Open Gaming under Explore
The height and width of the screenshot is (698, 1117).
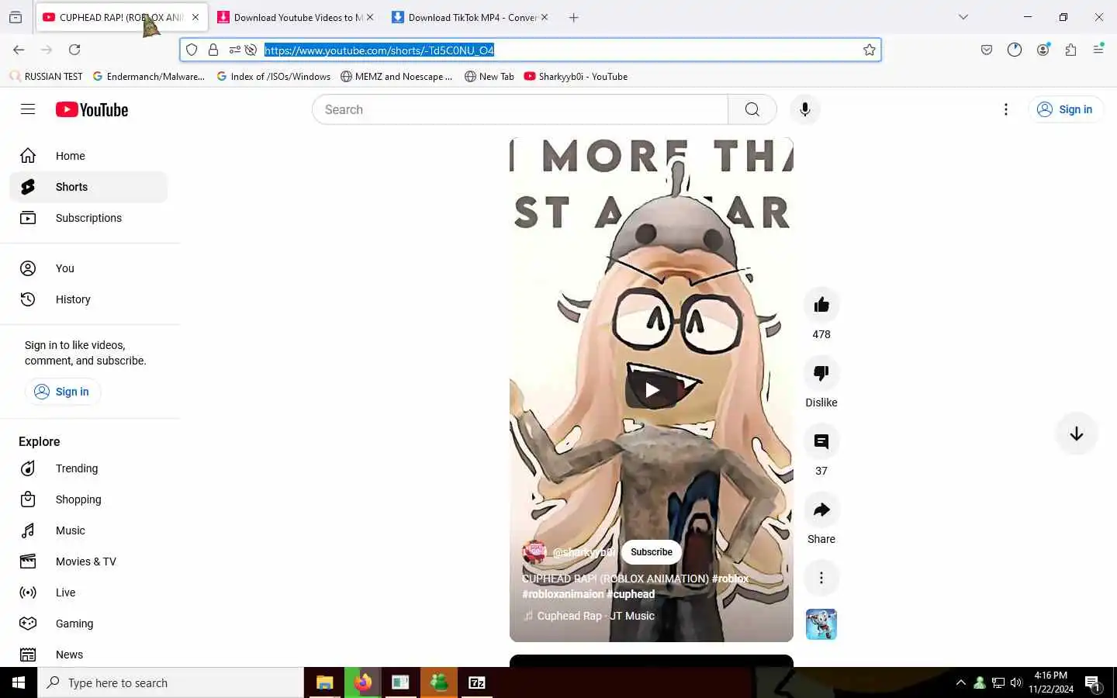coord(88,624)
